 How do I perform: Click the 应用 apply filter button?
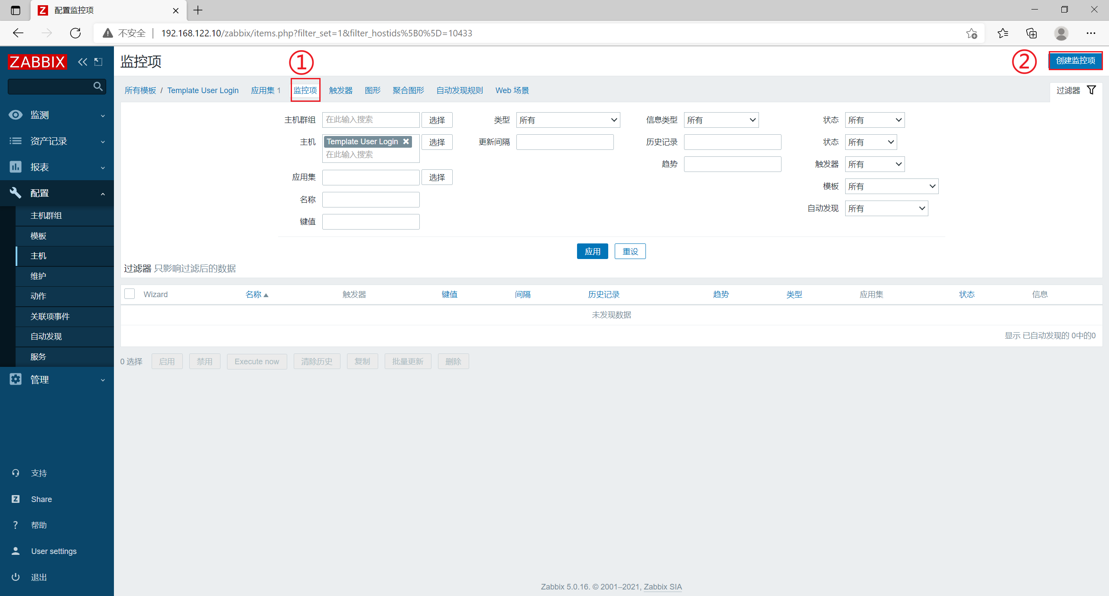coord(593,251)
